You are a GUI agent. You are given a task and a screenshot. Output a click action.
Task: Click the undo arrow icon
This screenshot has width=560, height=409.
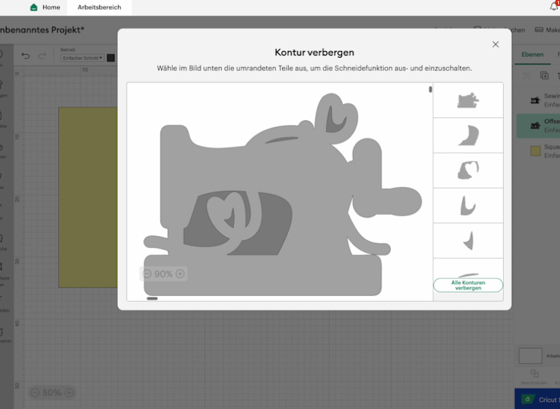coord(26,56)
